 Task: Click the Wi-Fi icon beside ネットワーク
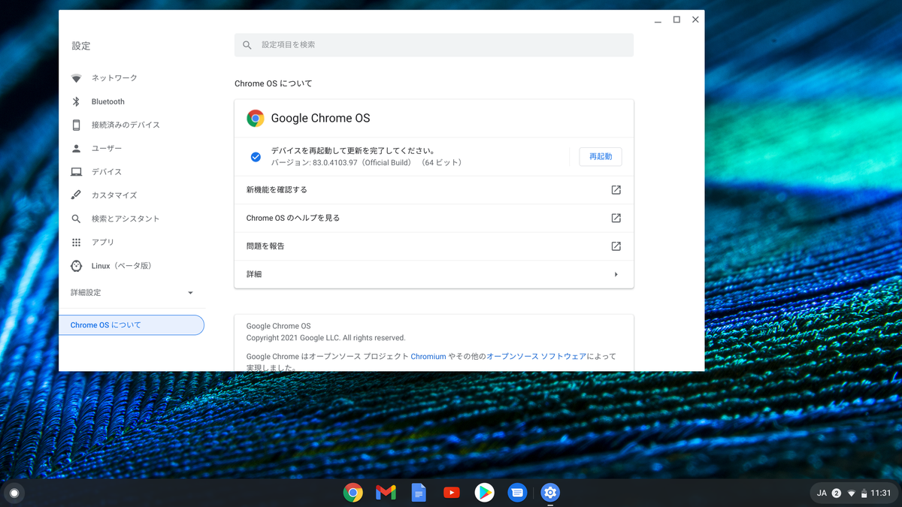click(x=76, y=78)
